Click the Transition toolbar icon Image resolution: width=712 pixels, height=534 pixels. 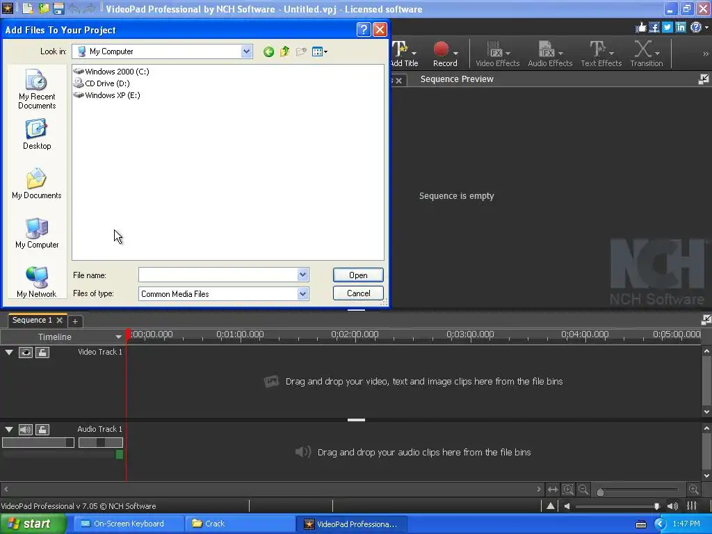(646, 54)
